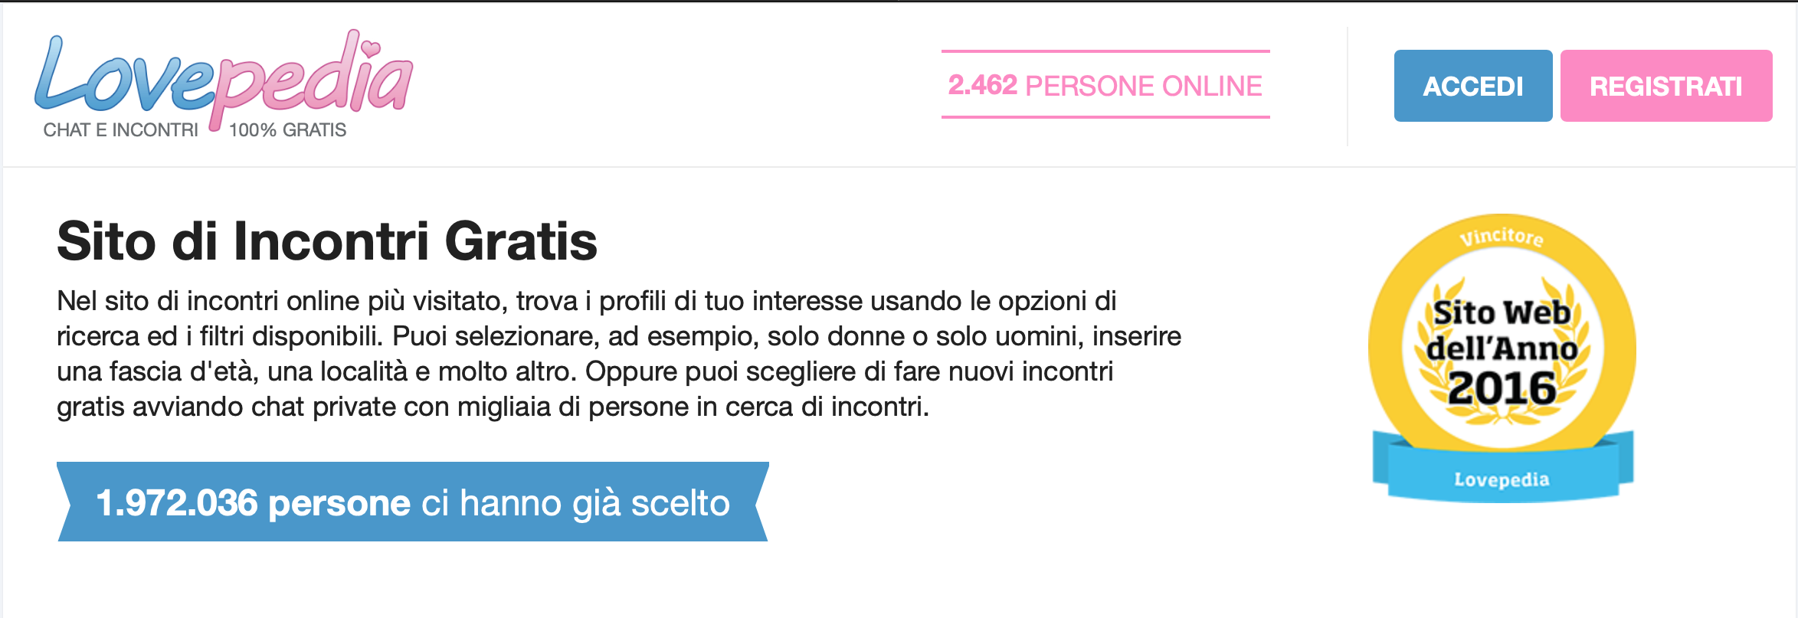The width and height of the screenshot is (1798, 618).
Task: Click the 100% GRATIS tagline text
Action: click(x=288, y=130)
